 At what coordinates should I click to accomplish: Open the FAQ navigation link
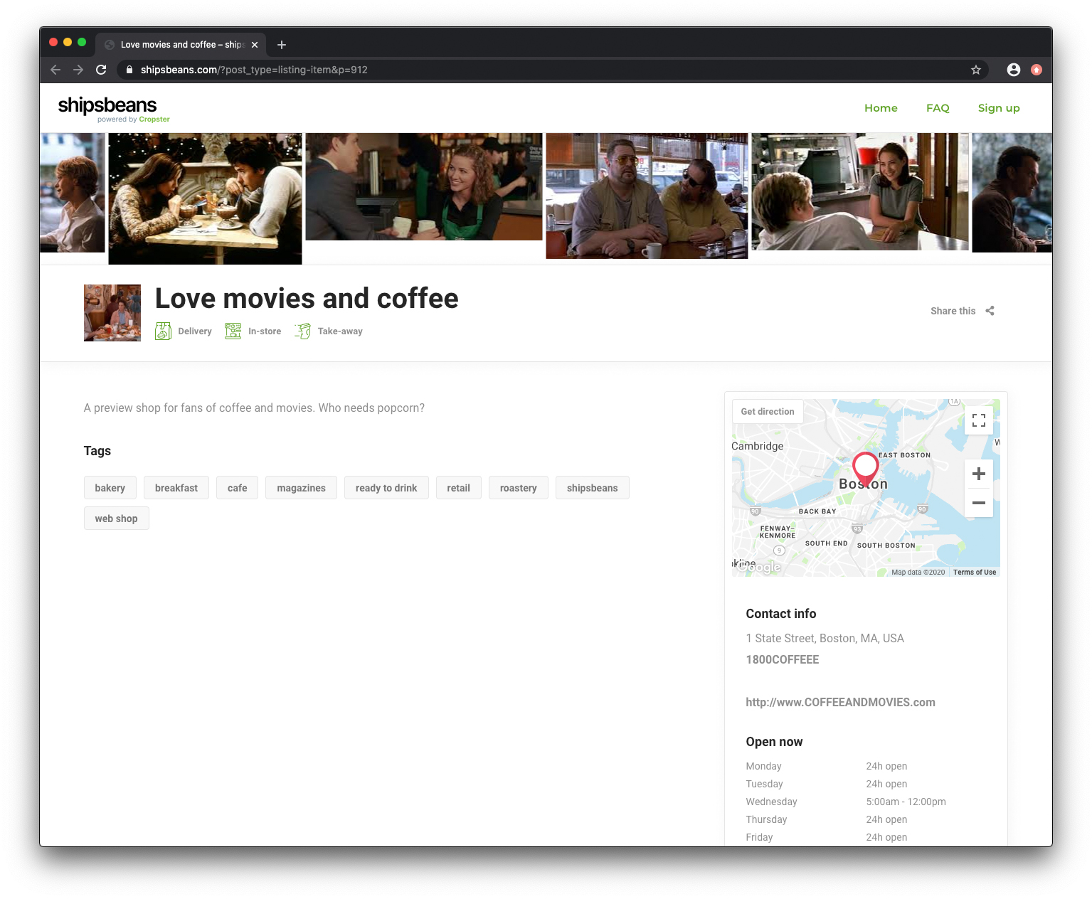(938, 108)
